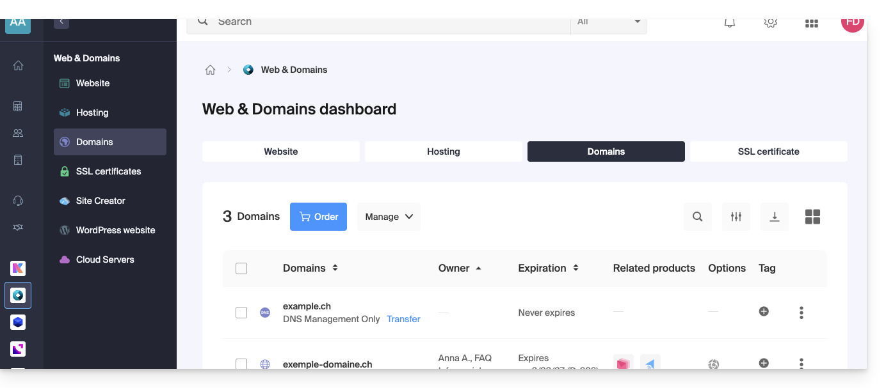886x388 pixels.
Task: Switch to grid view icon
Action: (812, 217)
